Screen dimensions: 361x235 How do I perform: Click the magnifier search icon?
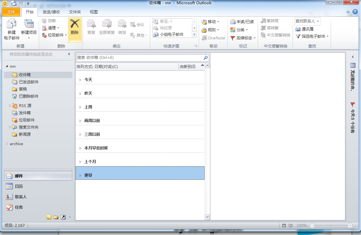point(206,58)
